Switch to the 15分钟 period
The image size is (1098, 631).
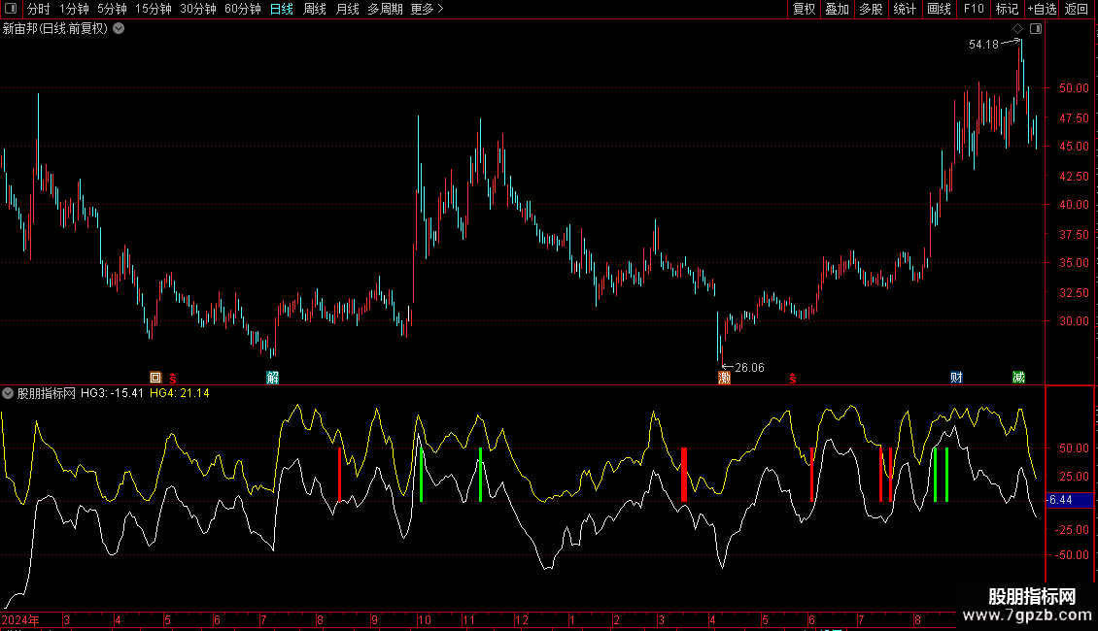click(x=154, y=9)
